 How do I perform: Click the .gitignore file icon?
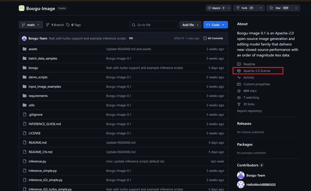(25, 115)
